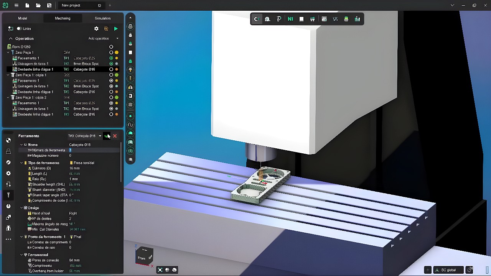Viewport: 491px width, 276px height.
Task: Click the save project icon
Action: point(49,5)
